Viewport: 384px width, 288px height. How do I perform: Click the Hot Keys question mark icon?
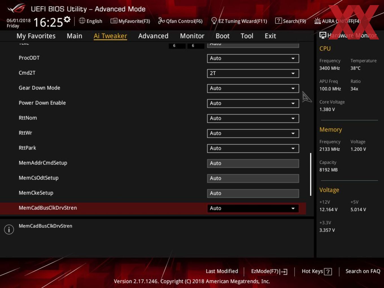click(328, 272)
